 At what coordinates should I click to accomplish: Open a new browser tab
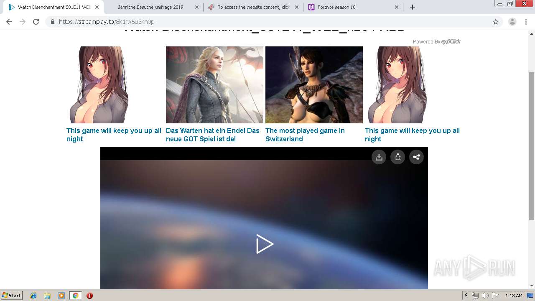coord(413,7)
